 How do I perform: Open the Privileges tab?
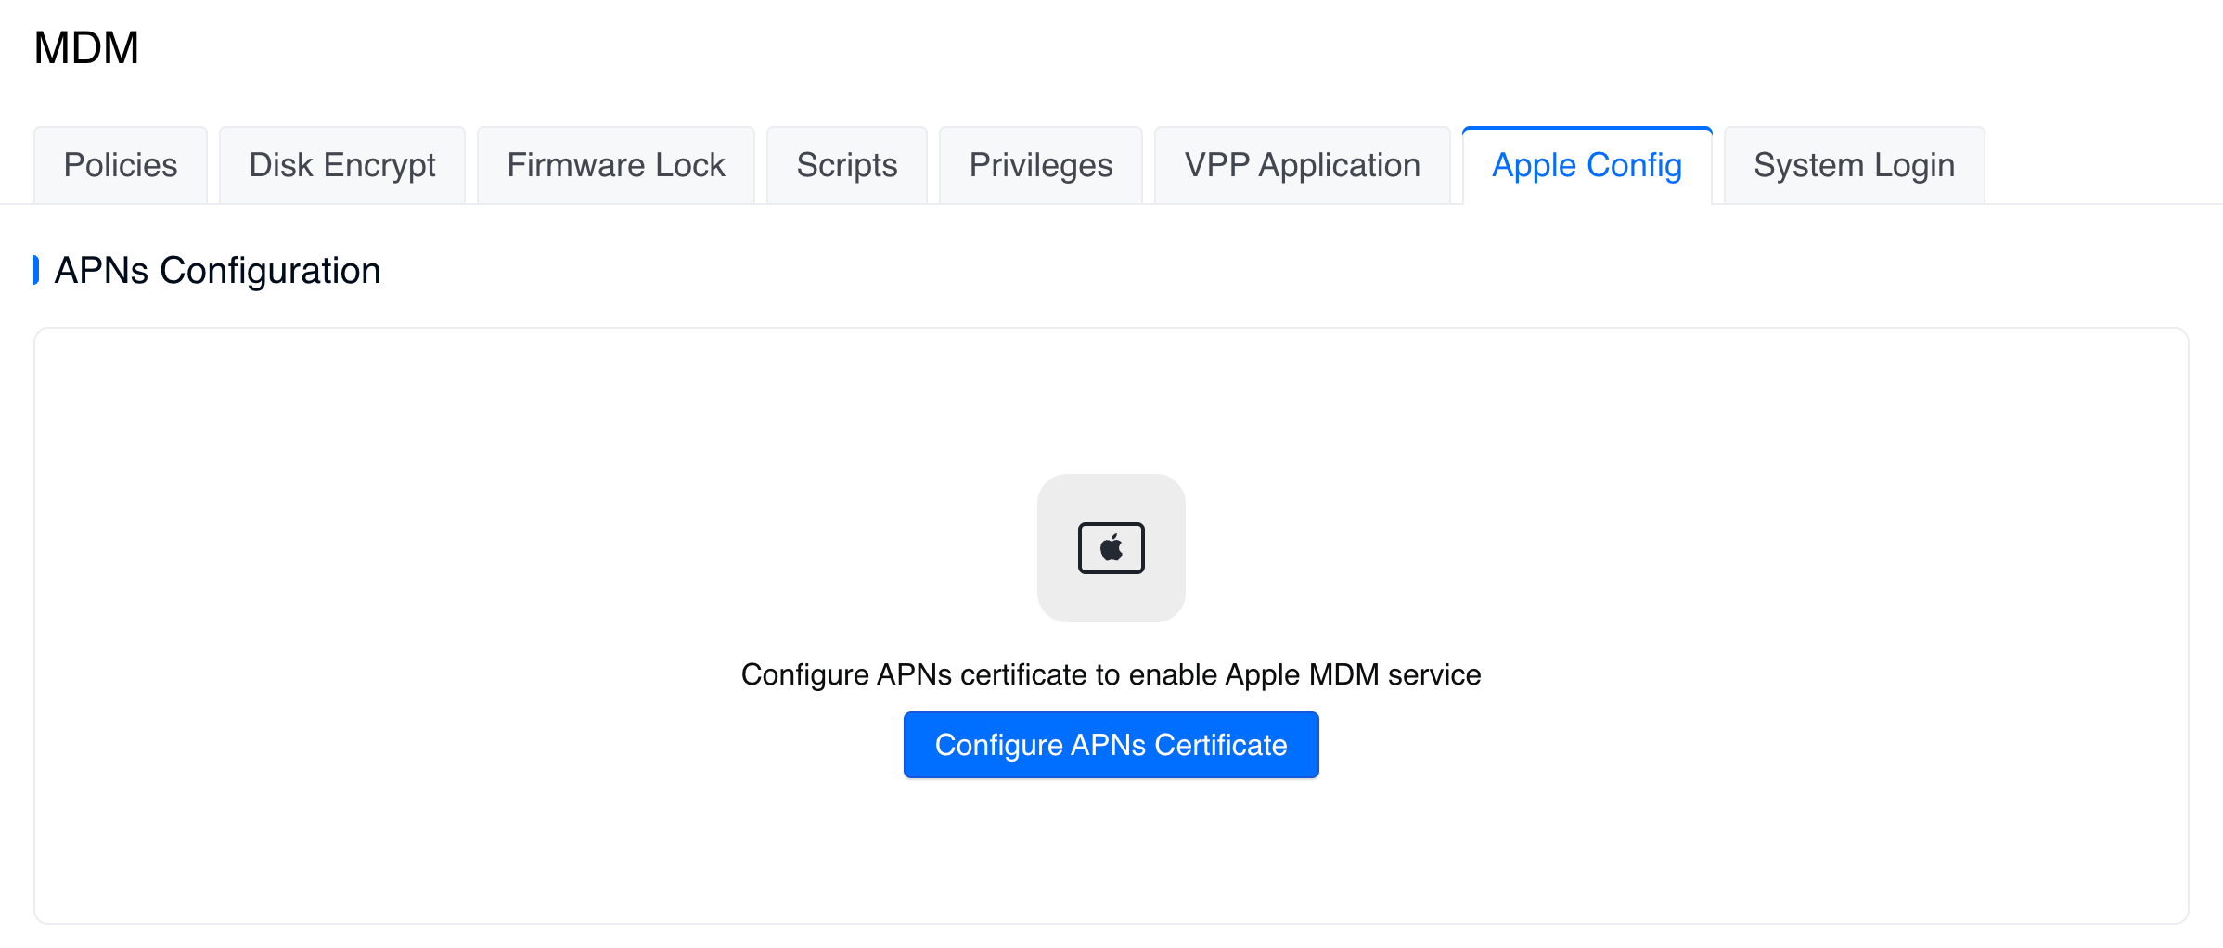click(1040, 165)
